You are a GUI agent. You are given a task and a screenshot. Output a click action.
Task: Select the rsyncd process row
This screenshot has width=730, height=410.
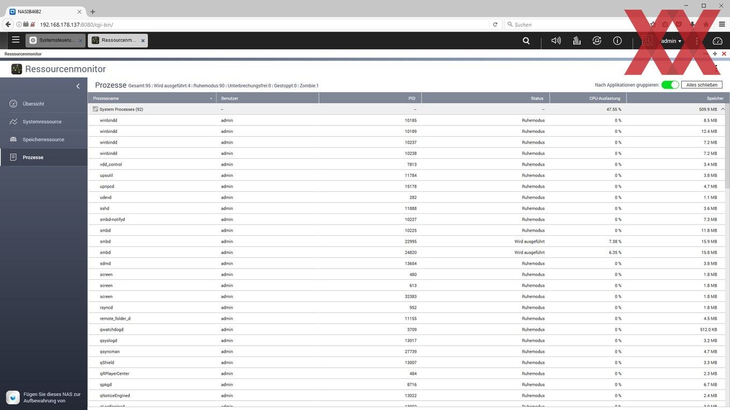pyautogui.click(x=406, y=308)
